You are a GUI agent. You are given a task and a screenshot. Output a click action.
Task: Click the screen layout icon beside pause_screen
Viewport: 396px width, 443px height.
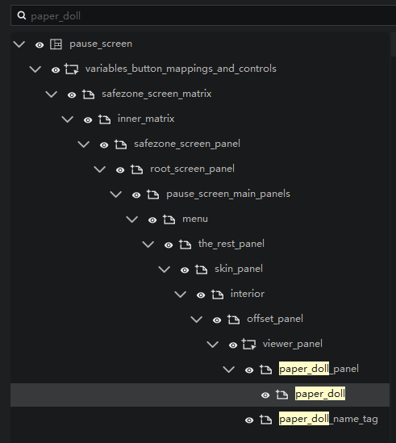coord(56,44)
